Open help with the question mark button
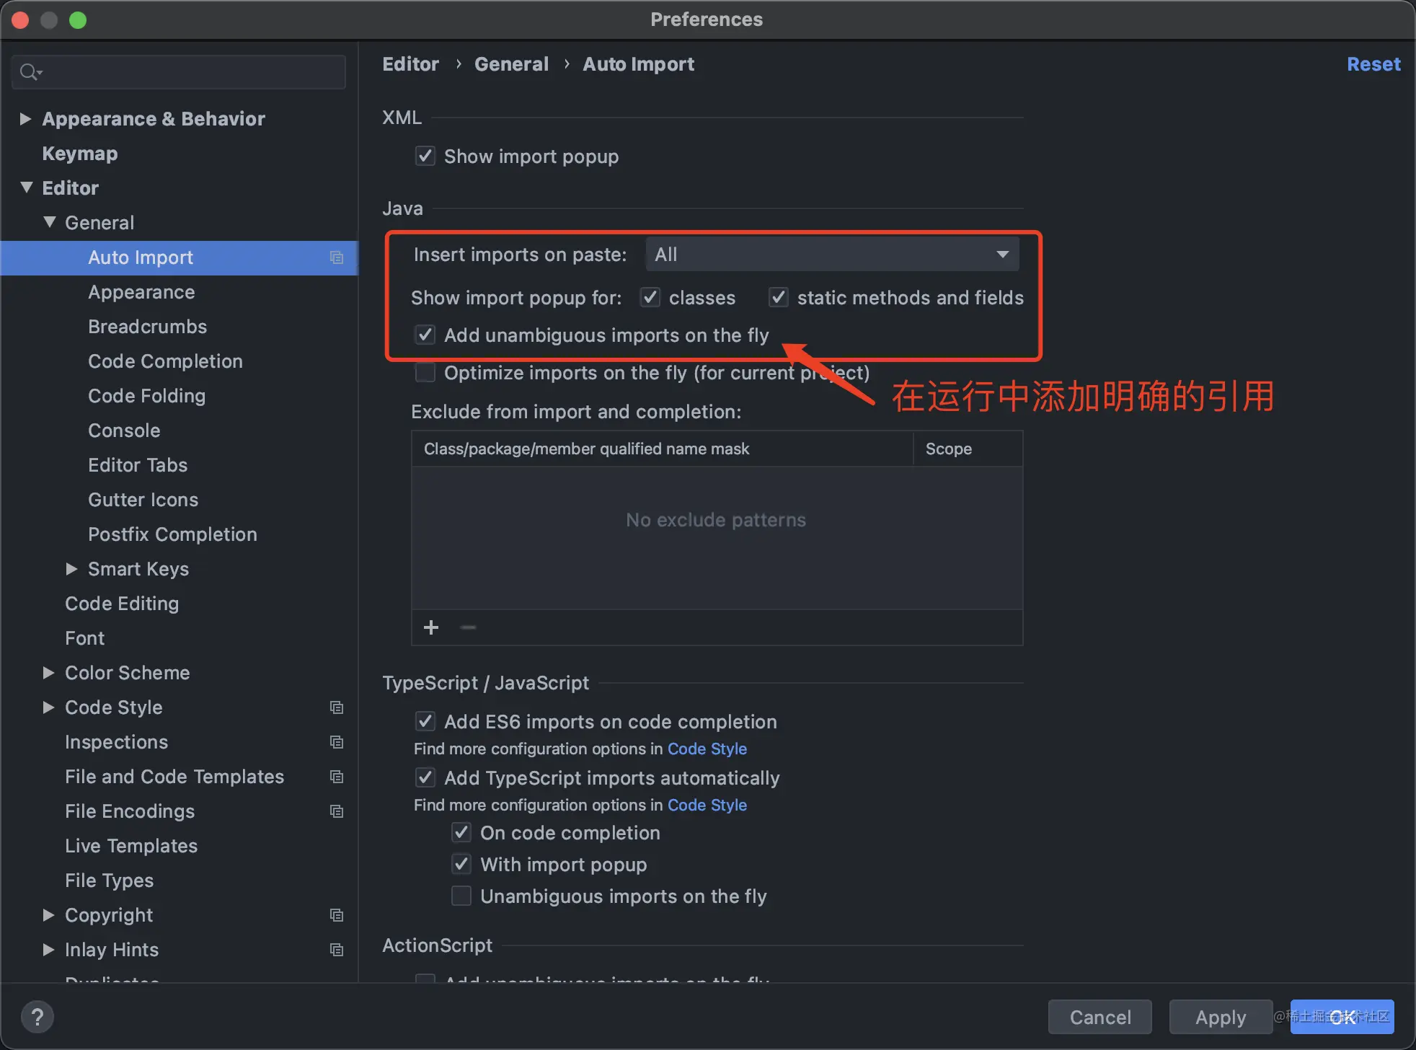This screenshot has height=1050, width=1416. point(37,1017)
